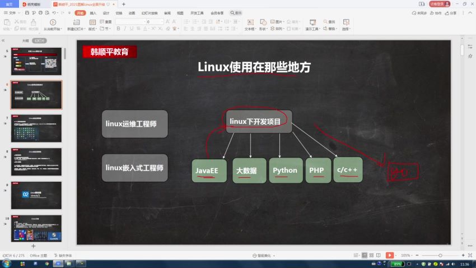This screenshot has width=476, height=268.
Task: Click Decrease Font Size icon
Action: [174, 21]
